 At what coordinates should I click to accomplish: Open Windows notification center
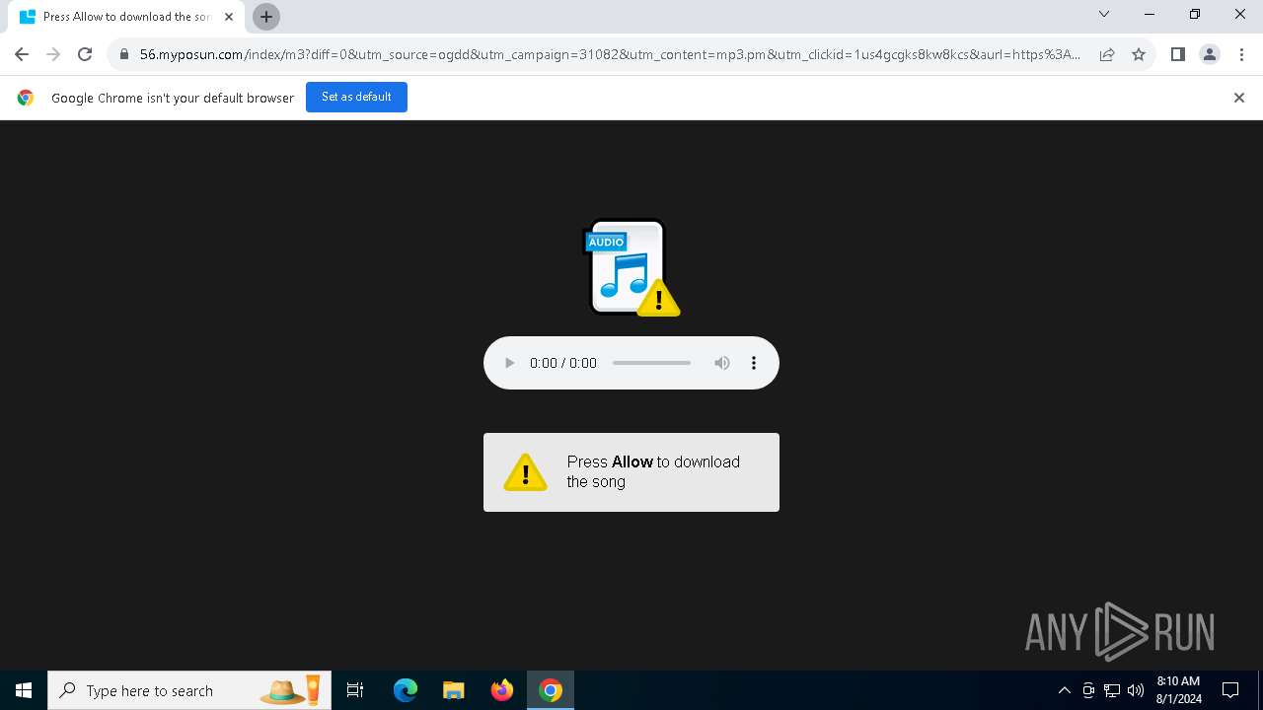pyautogui.click(x=1230, y=690)
